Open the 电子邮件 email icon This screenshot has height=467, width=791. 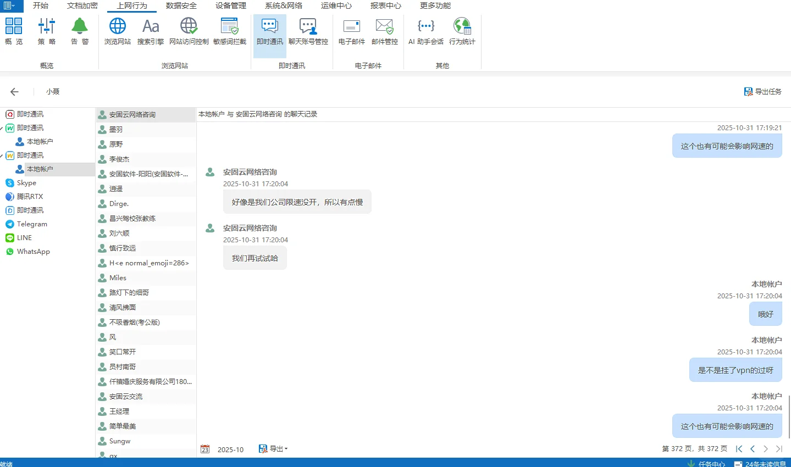(352, 31)
